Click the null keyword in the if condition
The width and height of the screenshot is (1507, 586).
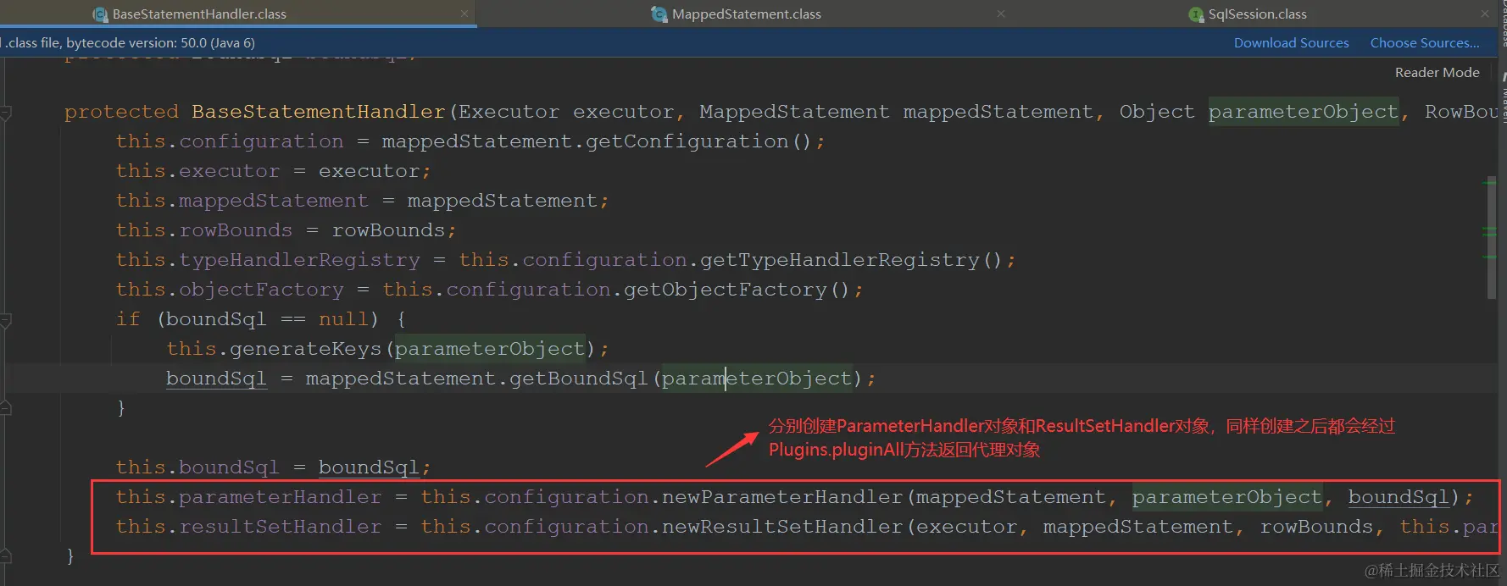tap(343, 319)
